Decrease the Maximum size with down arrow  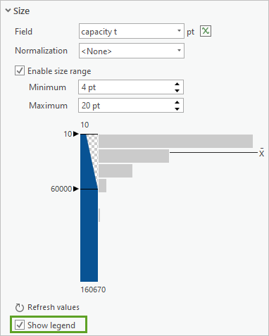pos(177,109)
